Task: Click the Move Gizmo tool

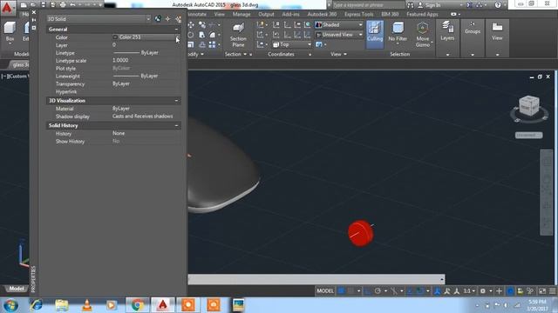Action: coord(422,35)
